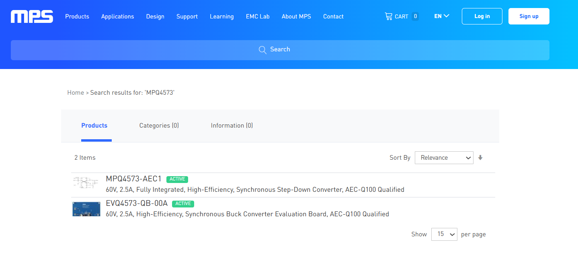578x256 pixels.
Task: Click the Log in button
Action: (x=482, y=16)
